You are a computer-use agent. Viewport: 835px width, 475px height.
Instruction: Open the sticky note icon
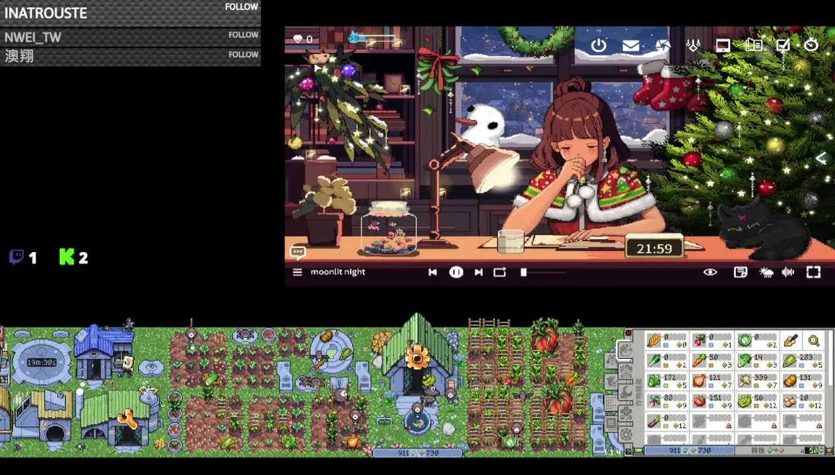coord(741,272)
